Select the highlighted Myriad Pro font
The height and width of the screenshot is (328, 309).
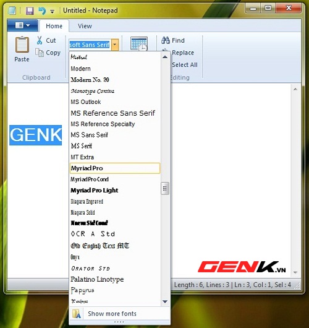tap(115, 168)
